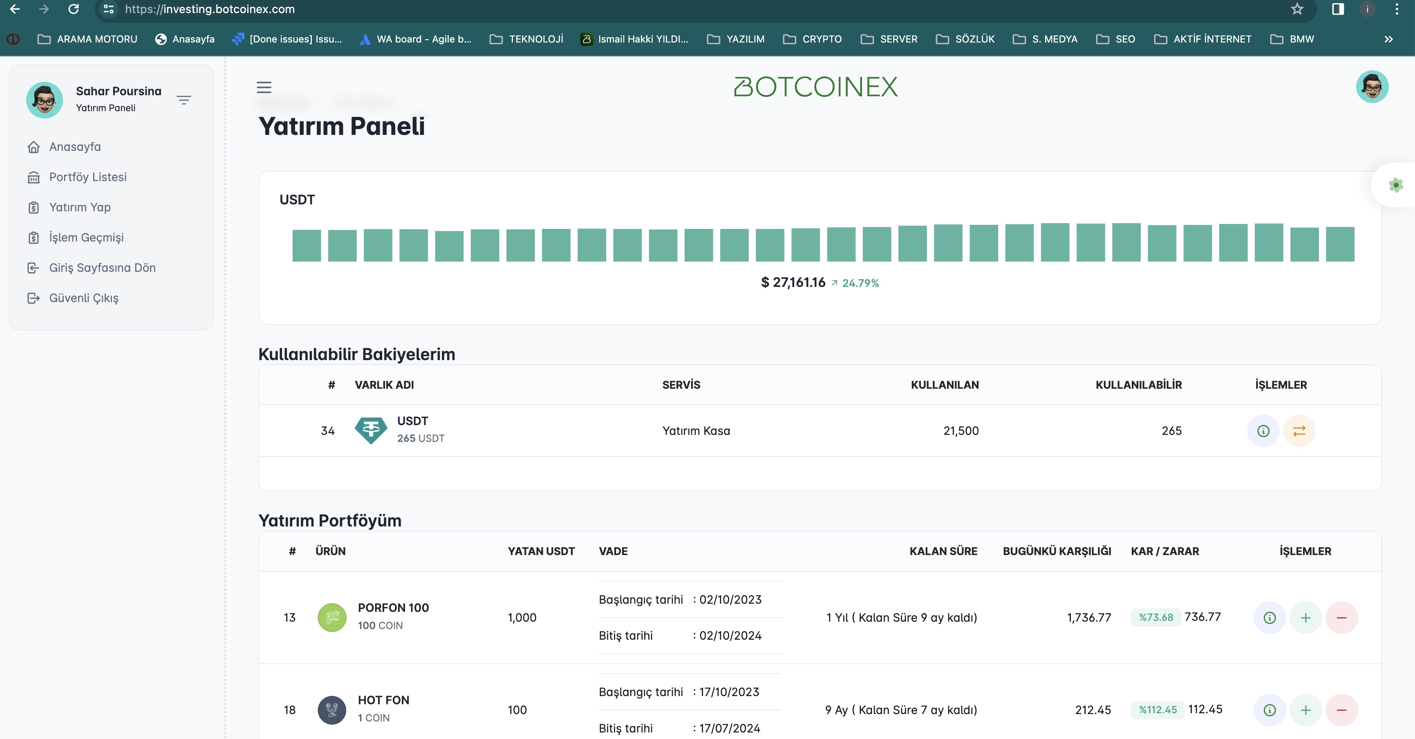This screenshot has height=739, width=1415.
Task: Click the PORFON 100 product name
Action: (393, 608)
